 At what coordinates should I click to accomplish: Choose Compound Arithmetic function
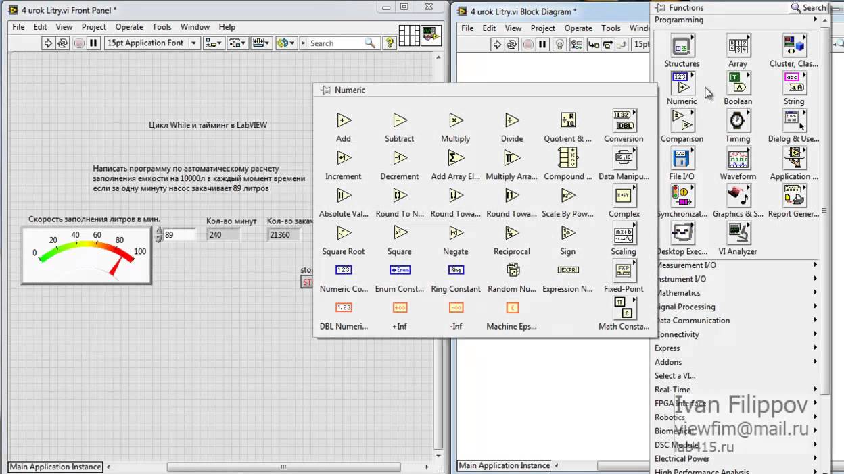(x=568, y=158)
